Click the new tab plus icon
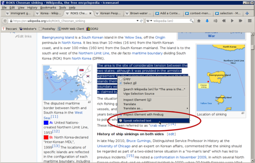The image size is (255, 163). click(247, 13)
